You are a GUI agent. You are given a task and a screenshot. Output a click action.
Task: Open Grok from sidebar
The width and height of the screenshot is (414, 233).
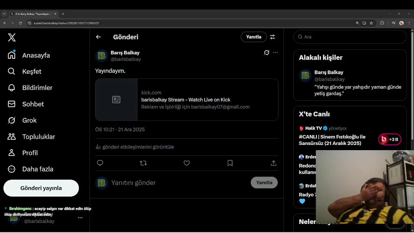(x=22, y=120)
